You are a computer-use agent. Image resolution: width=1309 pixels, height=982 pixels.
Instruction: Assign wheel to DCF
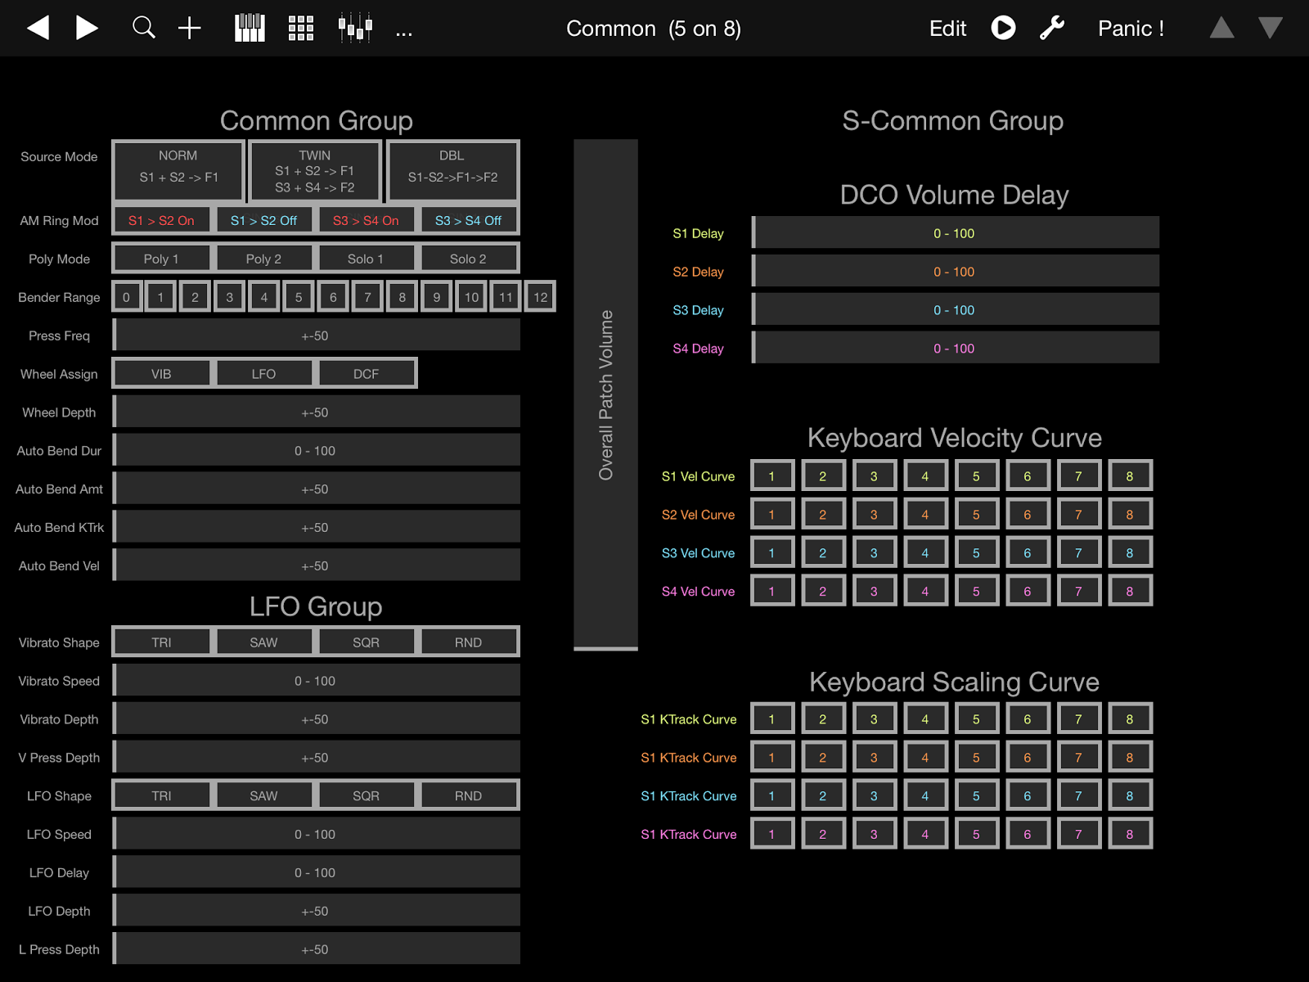point(366,374)
